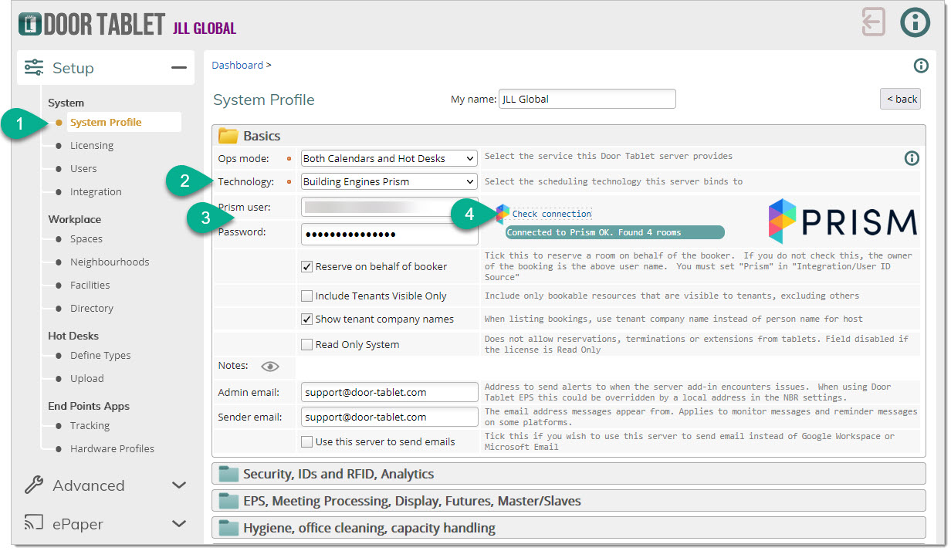Click the Admin email input field

tap(390, 392)
